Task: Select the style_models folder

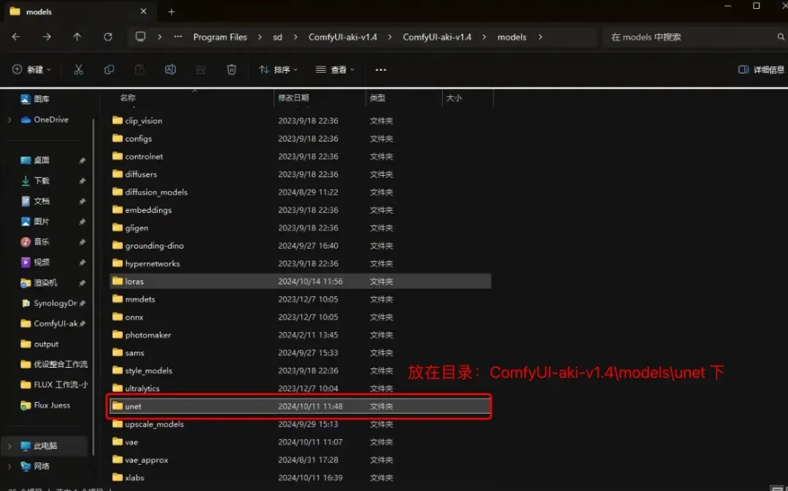Action: point(300,371)
